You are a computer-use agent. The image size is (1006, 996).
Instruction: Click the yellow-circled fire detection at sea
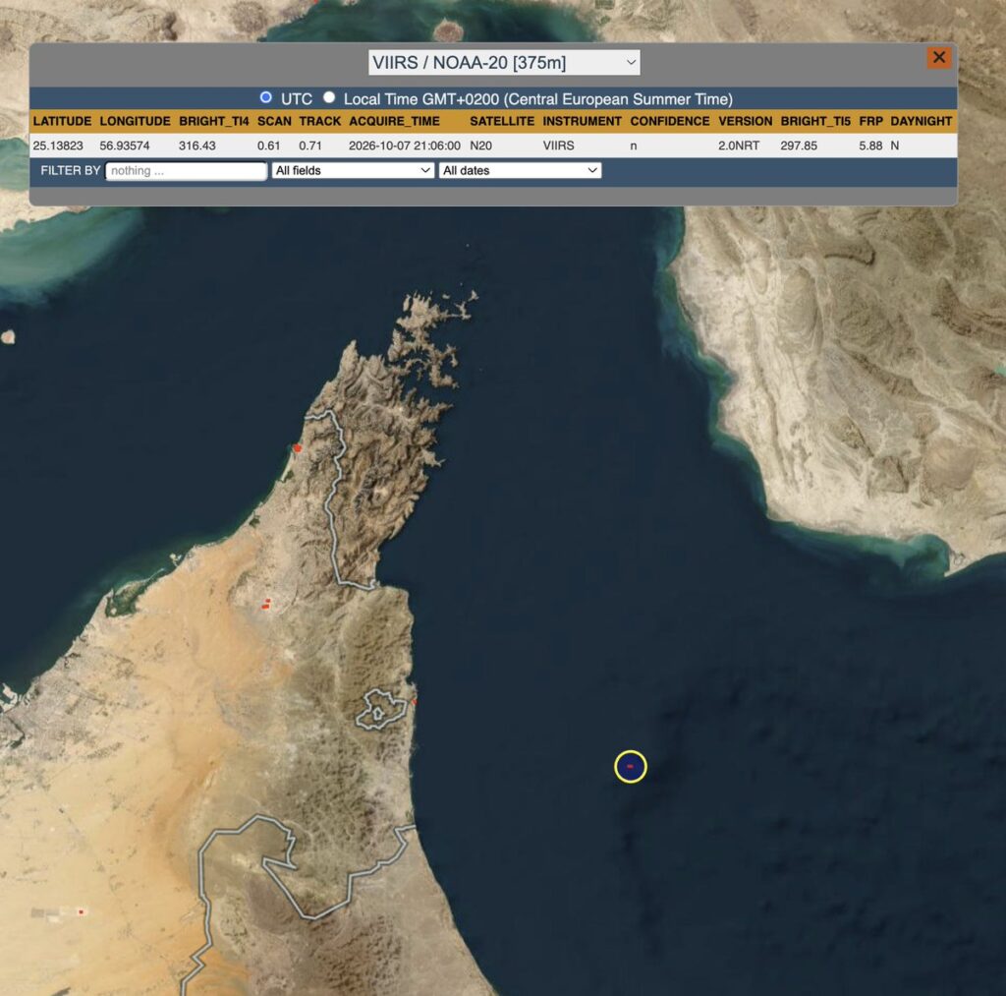[x=630, y=766]
